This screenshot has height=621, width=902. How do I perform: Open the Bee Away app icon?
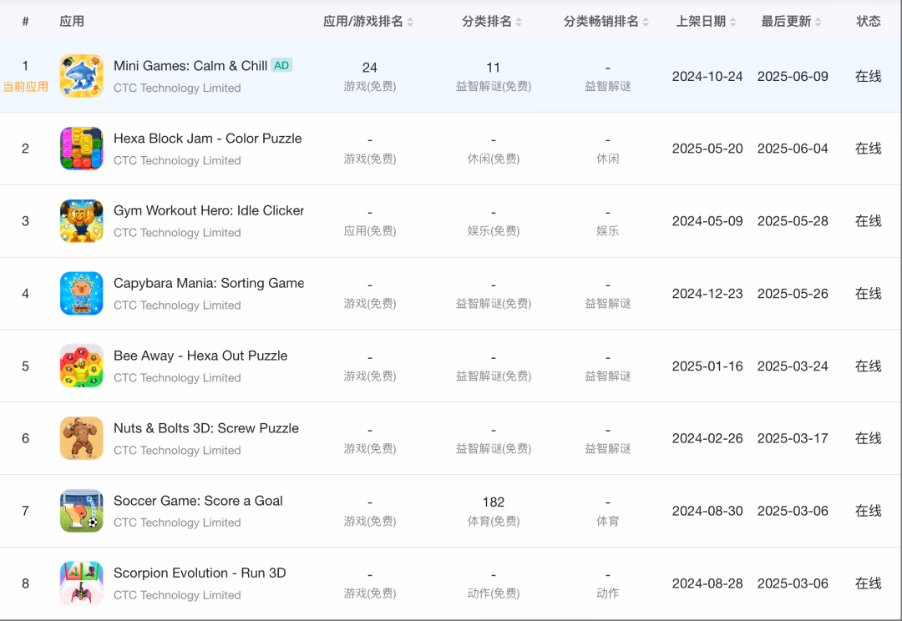82,366
